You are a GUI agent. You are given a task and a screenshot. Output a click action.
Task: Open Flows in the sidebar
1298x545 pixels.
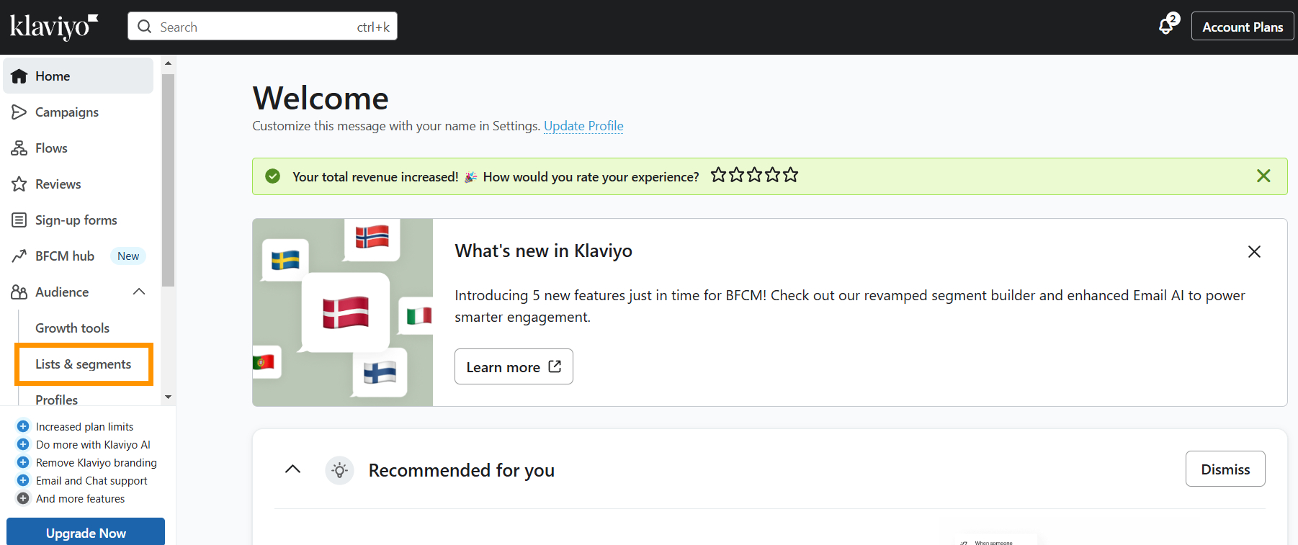click(x=51, y=148)
